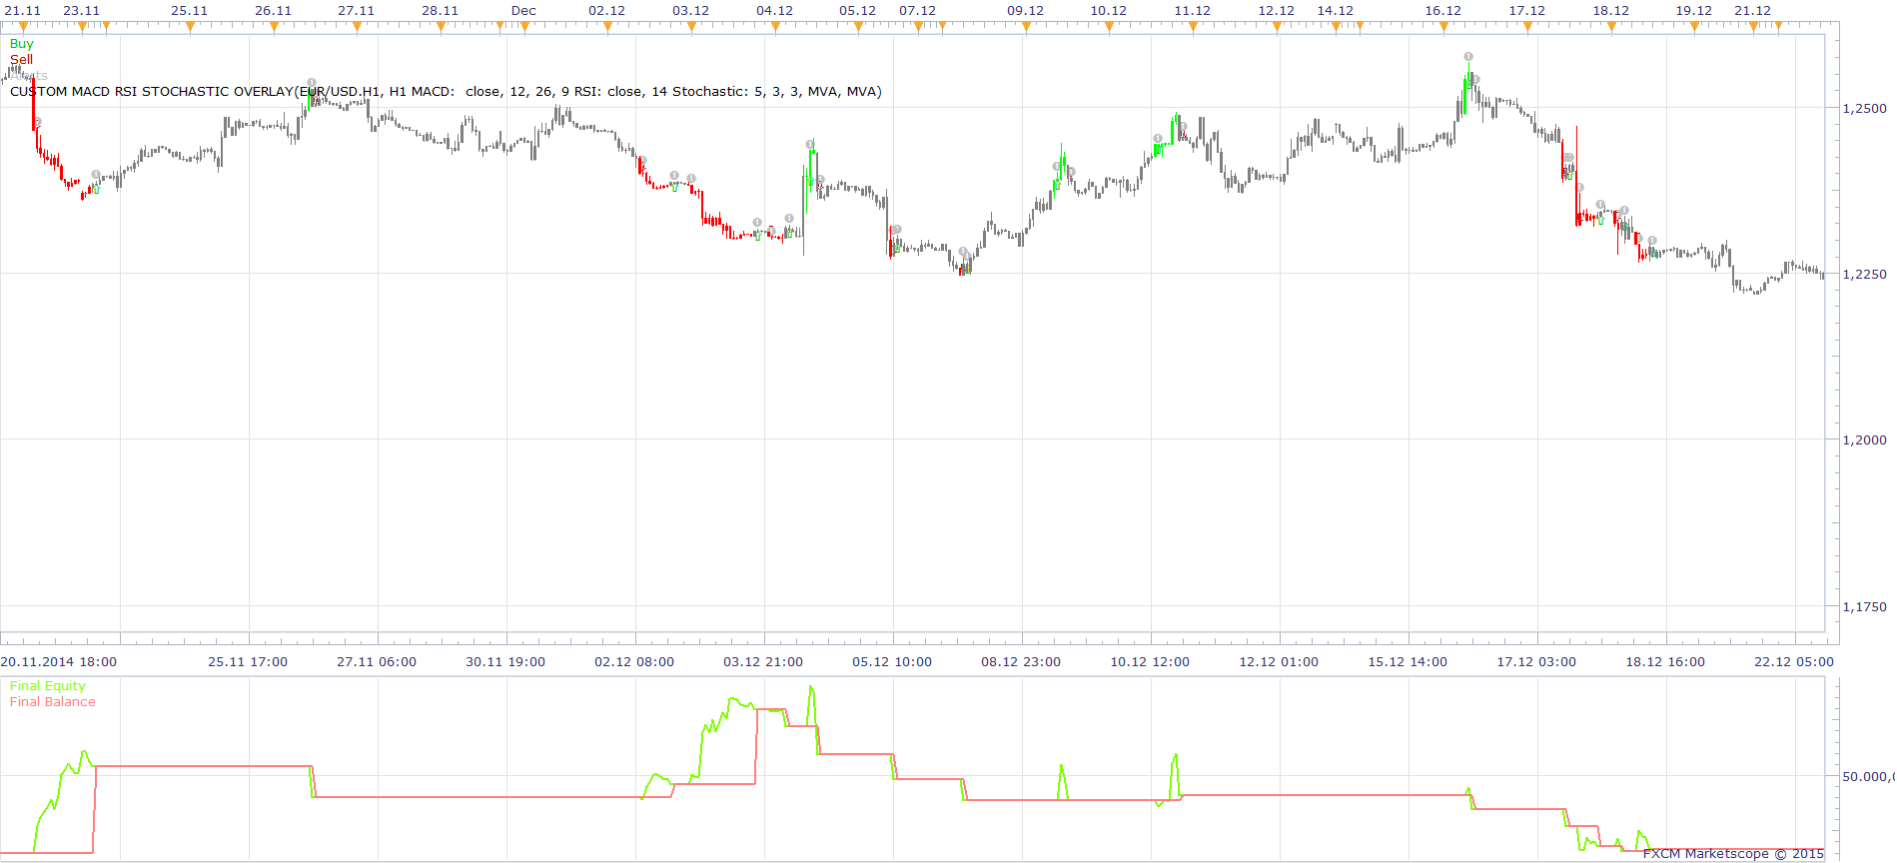1897x863 pixels.
Task: Click the orange day marker under 04.12
Action: (x=775, y=27)
